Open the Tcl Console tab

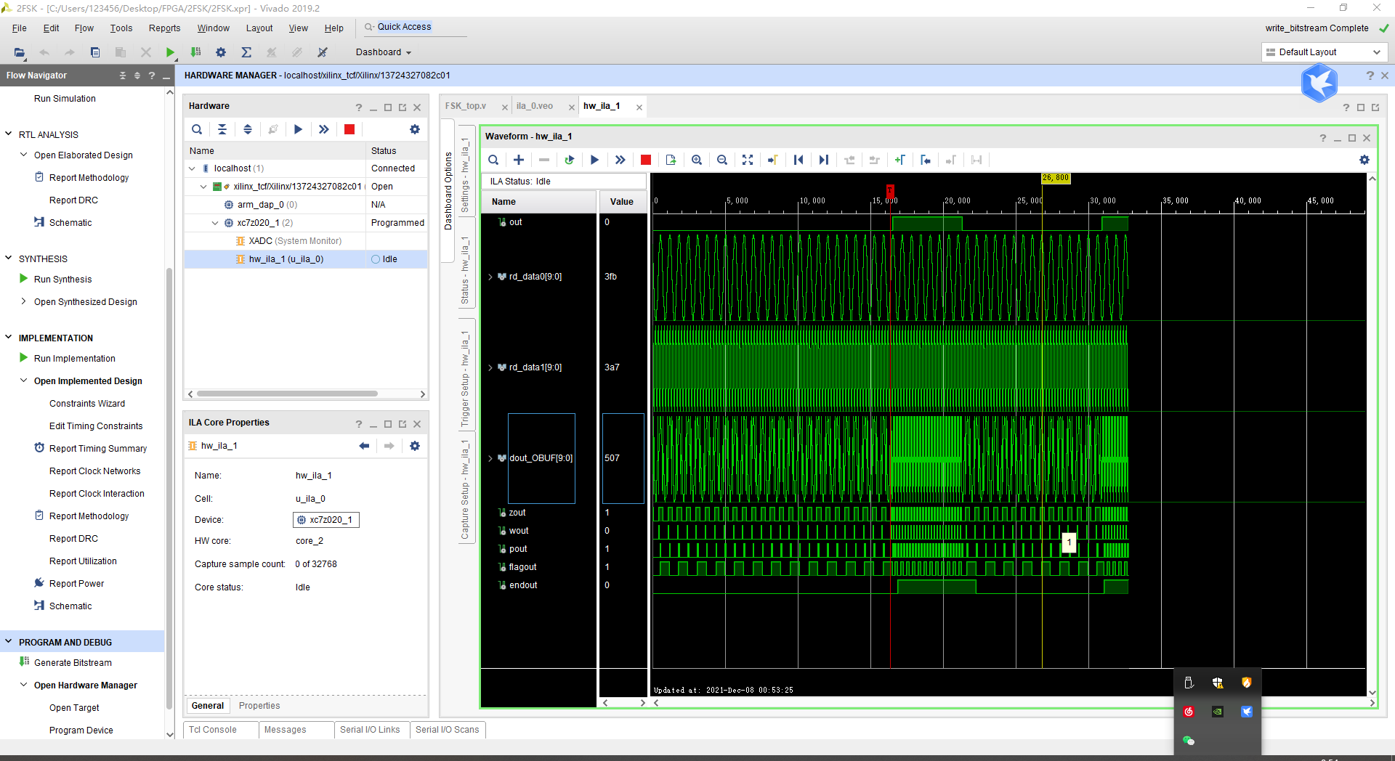(x=213, y=730)
